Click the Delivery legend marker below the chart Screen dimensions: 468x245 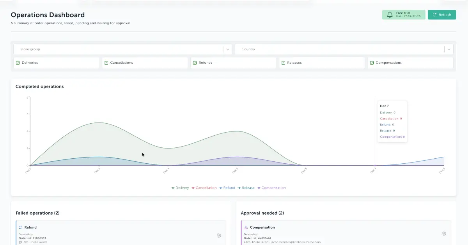click(173, 187)
